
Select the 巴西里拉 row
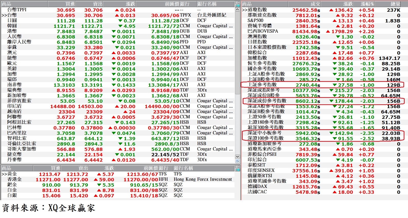[118, 133]
